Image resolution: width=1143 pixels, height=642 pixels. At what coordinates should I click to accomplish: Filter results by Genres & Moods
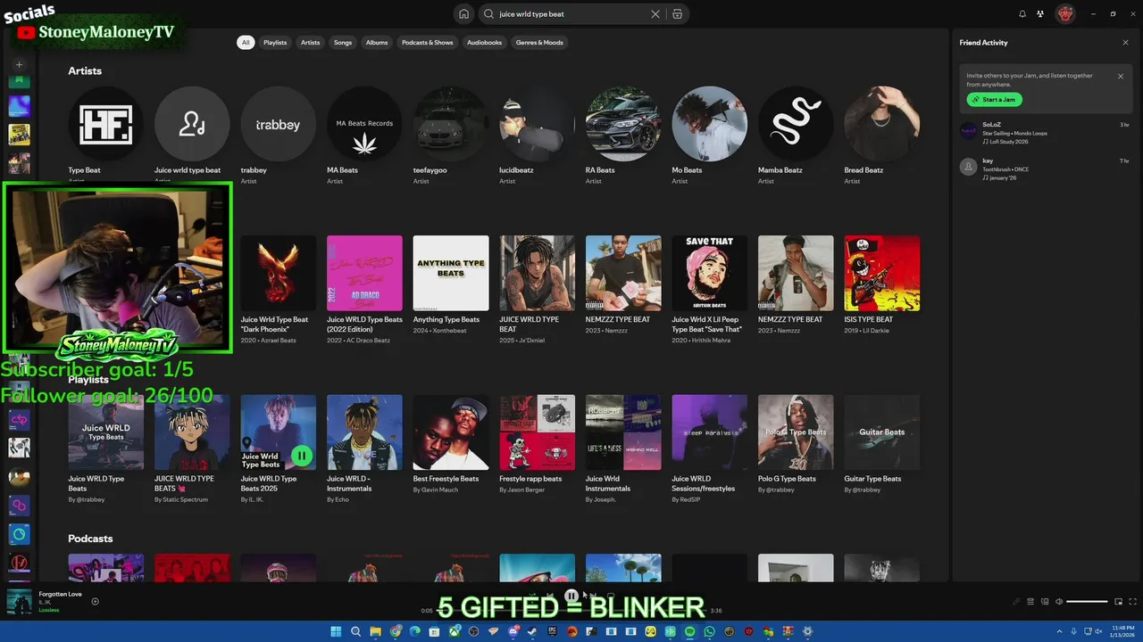[539, 42]
